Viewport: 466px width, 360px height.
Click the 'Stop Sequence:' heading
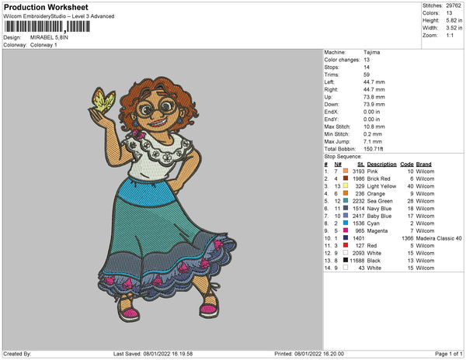tap(343, 157)
